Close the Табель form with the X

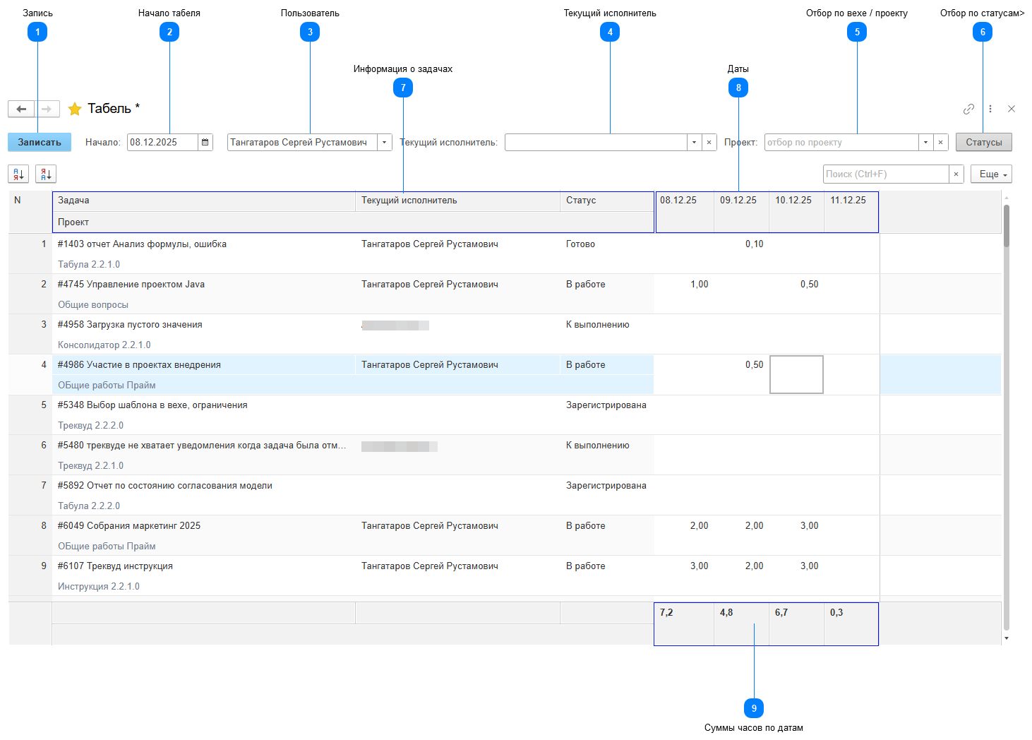click(x=1012, y=109)
